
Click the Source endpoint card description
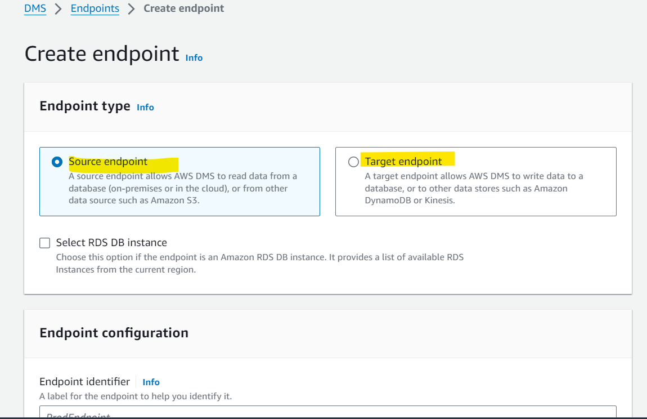pos(183,189)
